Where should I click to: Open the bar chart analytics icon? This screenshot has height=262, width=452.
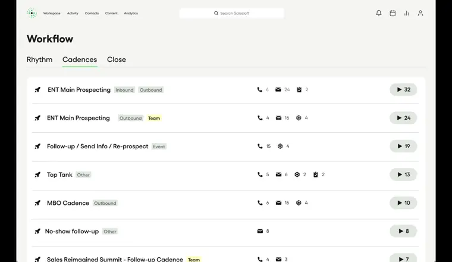tap(406, 13)
